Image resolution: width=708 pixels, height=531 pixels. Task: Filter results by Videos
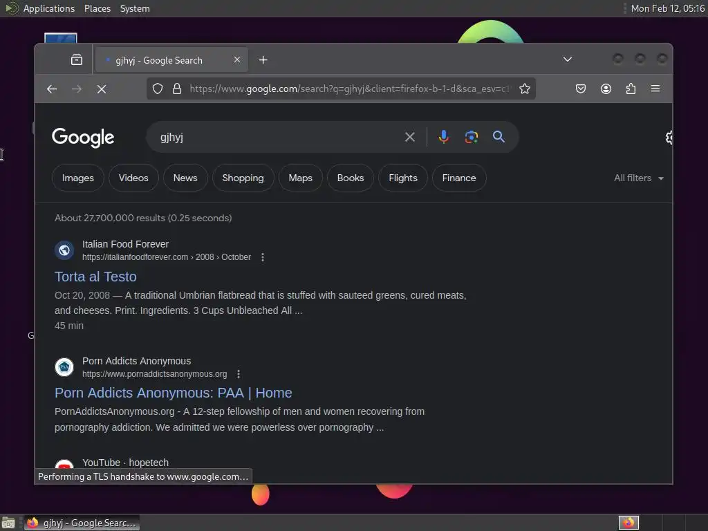(x=133, y=178)
